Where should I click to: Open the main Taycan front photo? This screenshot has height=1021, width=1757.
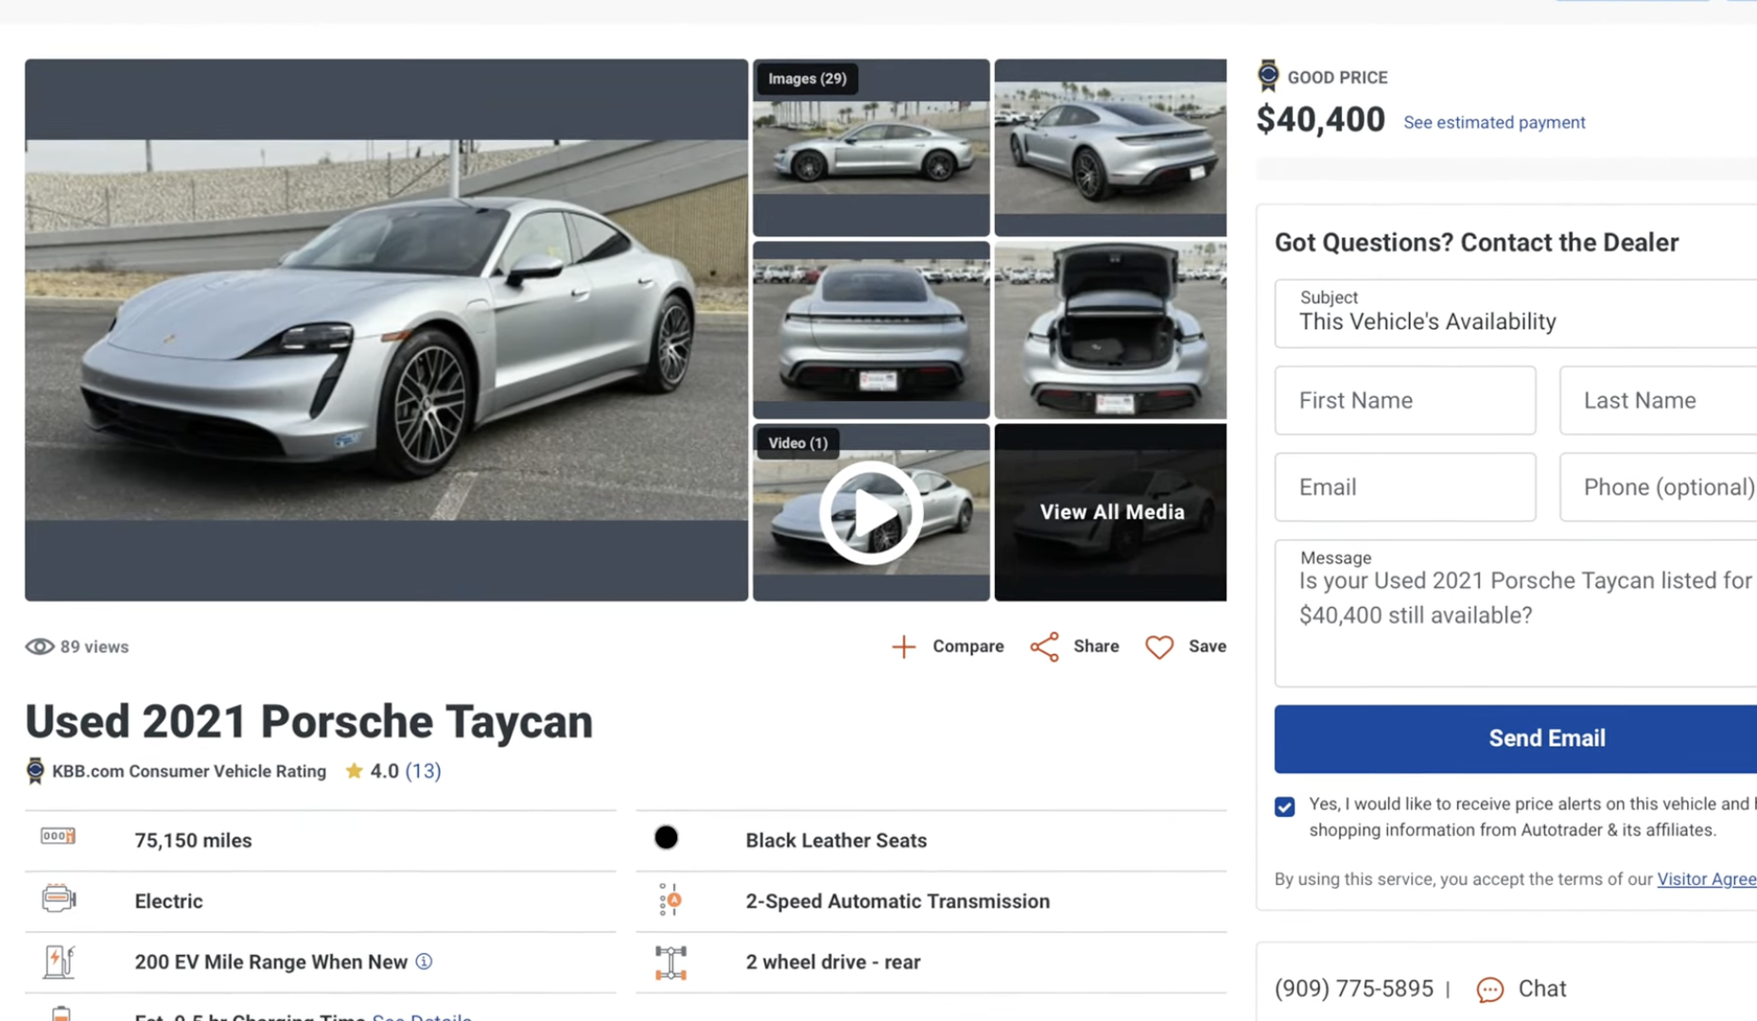click(x=386, y=330)
